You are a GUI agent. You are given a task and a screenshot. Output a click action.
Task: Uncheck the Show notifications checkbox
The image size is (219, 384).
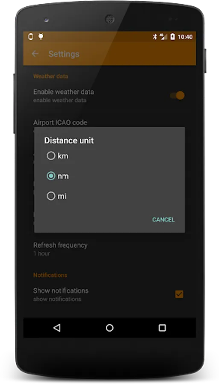(x=179, y=294)
